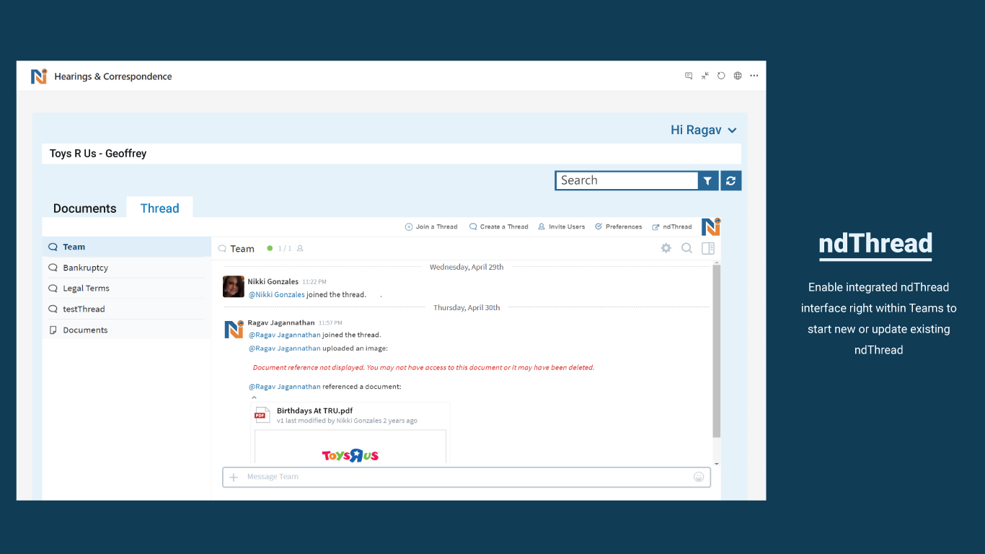Image resolution: width=985 pixels, height=554 pixels.
Task: Click the blue refresh button beside the filter
Action: (731, 180)
